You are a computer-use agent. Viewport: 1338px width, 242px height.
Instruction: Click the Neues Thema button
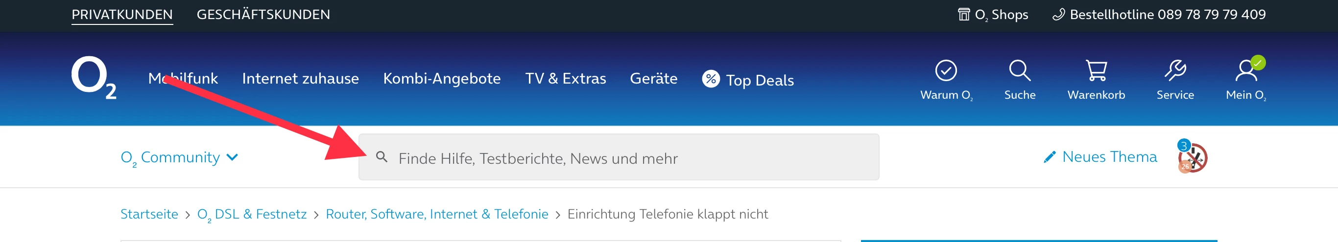tap(1100, 157)
